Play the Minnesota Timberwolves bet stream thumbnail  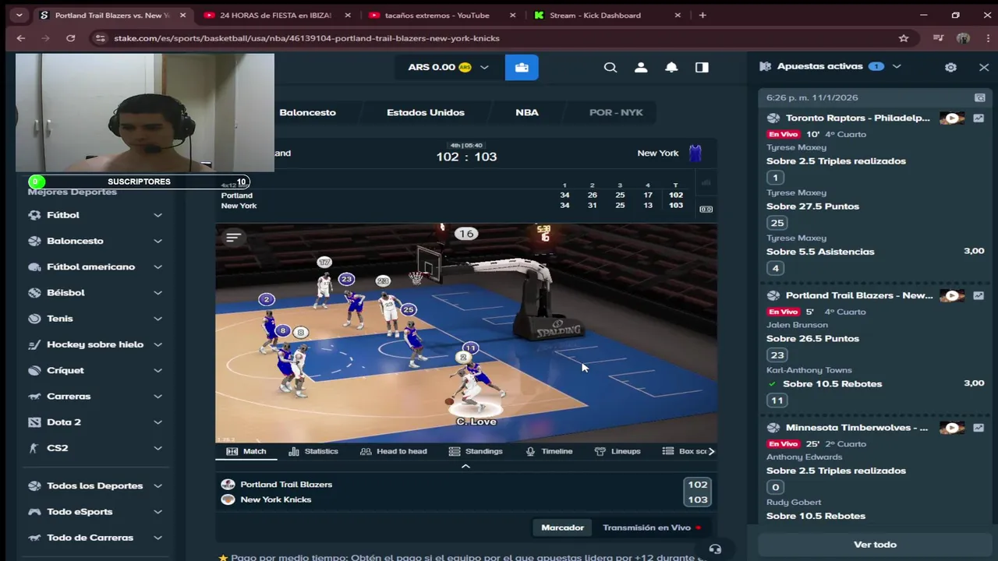952,428
